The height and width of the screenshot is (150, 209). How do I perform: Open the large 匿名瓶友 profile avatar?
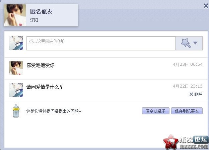(x=15, y=15)
